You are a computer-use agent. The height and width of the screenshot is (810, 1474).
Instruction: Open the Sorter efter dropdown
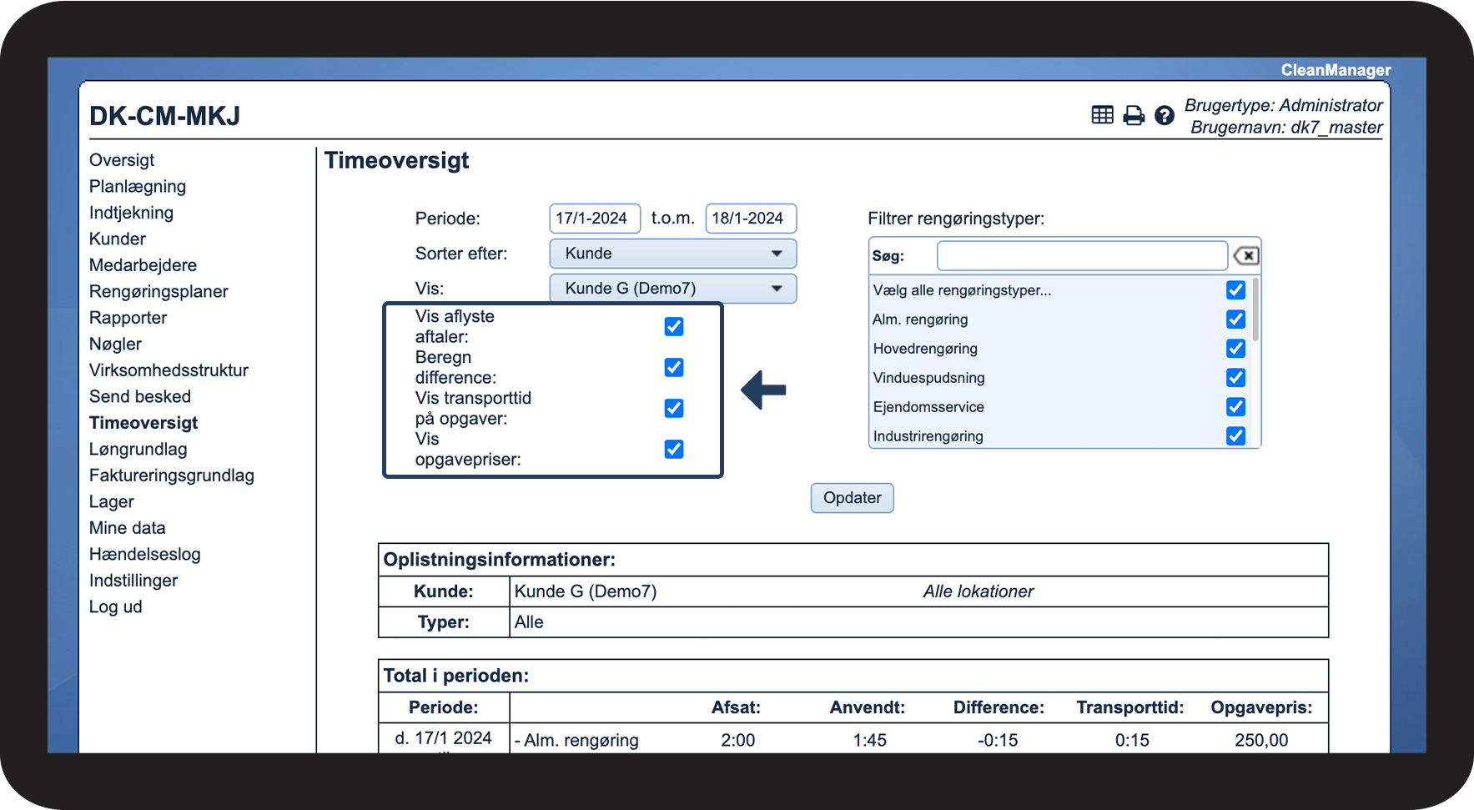coord(673,254)
